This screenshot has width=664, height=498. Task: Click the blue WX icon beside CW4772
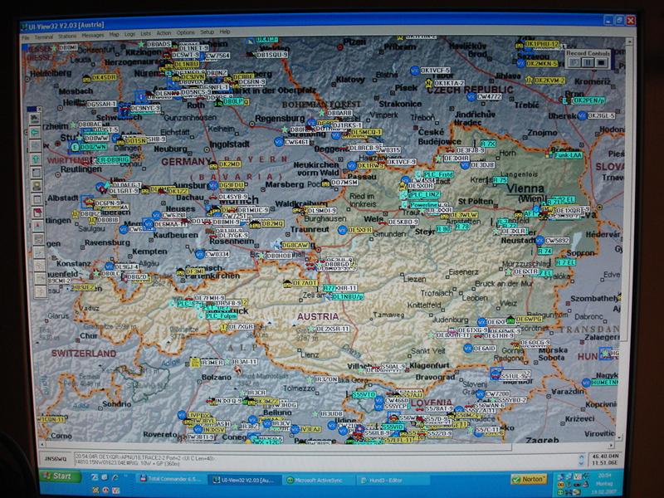[x=471, y=97]
